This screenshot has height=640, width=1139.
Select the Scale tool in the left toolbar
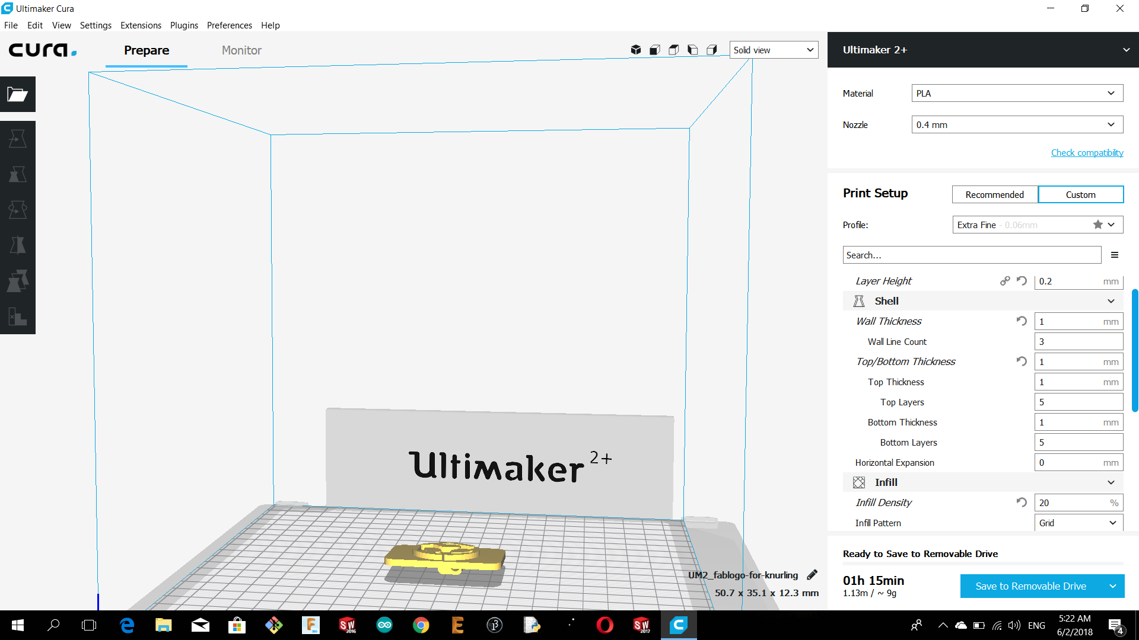18,174
